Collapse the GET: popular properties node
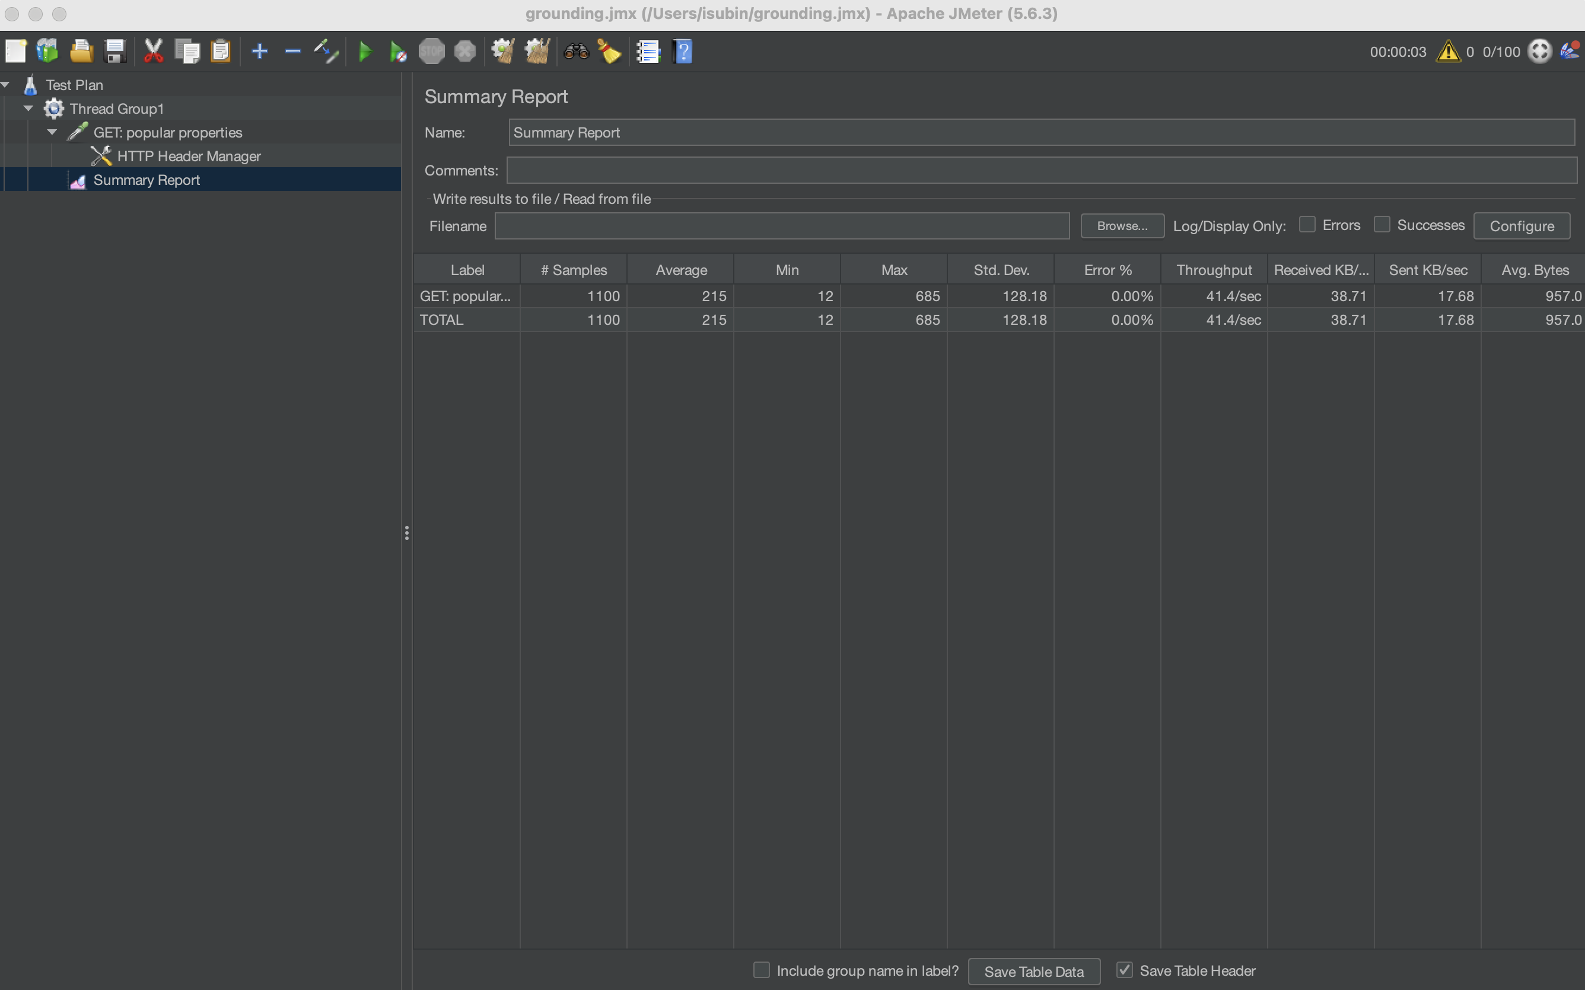Image resolution: width=1585 pixels, height=990 pixels. click(52, 132)
